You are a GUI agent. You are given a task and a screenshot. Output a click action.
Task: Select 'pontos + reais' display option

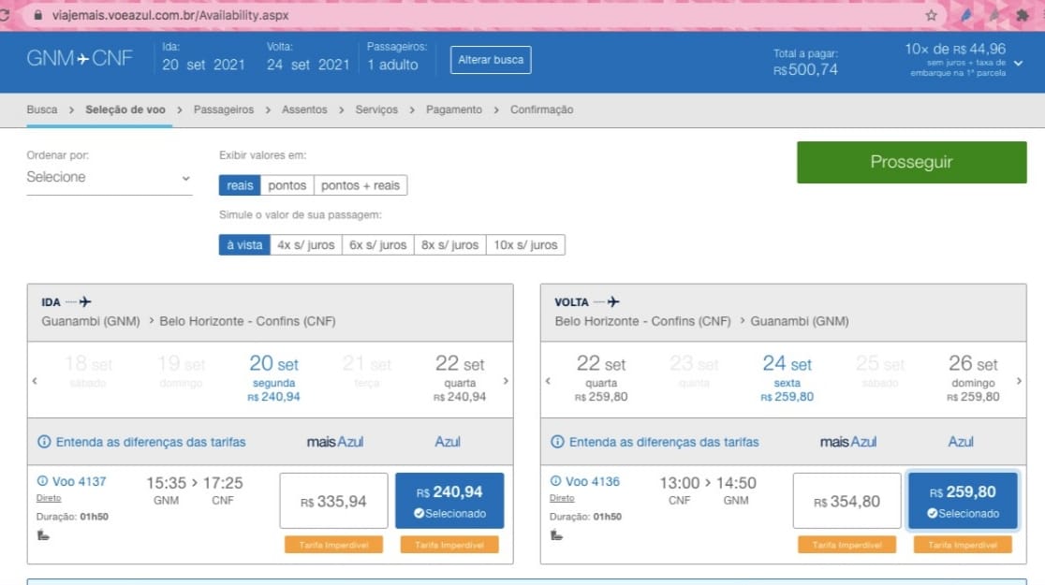pos(361,185)
